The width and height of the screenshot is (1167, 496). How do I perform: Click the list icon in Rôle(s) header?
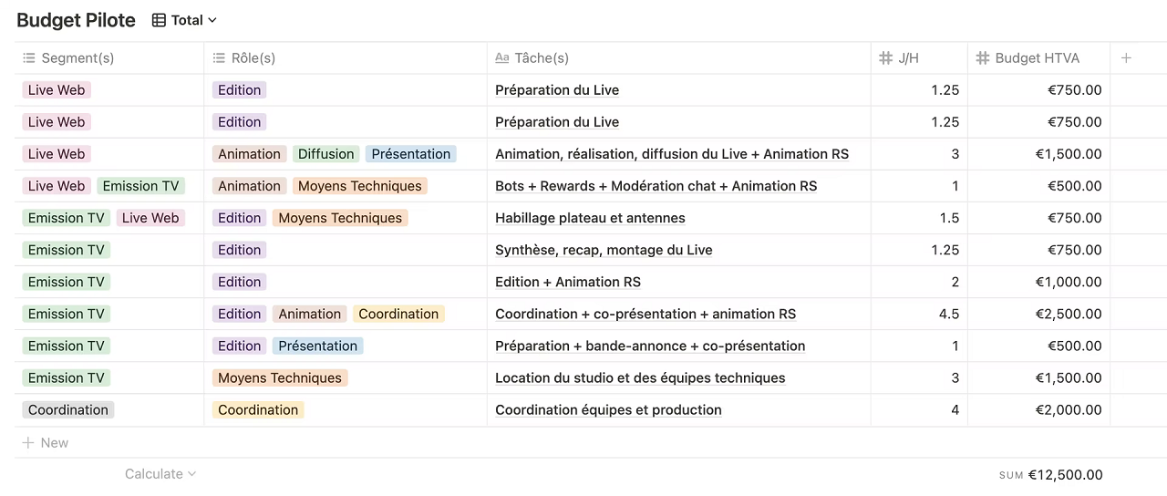[219, 58]
